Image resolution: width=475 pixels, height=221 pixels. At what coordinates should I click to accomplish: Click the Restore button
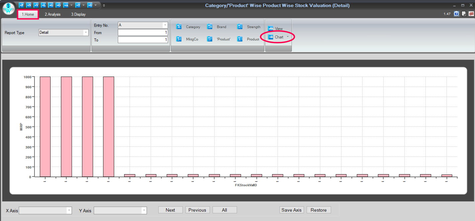318,210
